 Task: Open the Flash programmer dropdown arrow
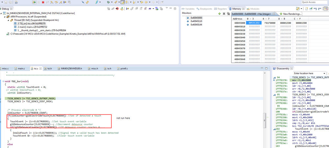pos(100,2)
